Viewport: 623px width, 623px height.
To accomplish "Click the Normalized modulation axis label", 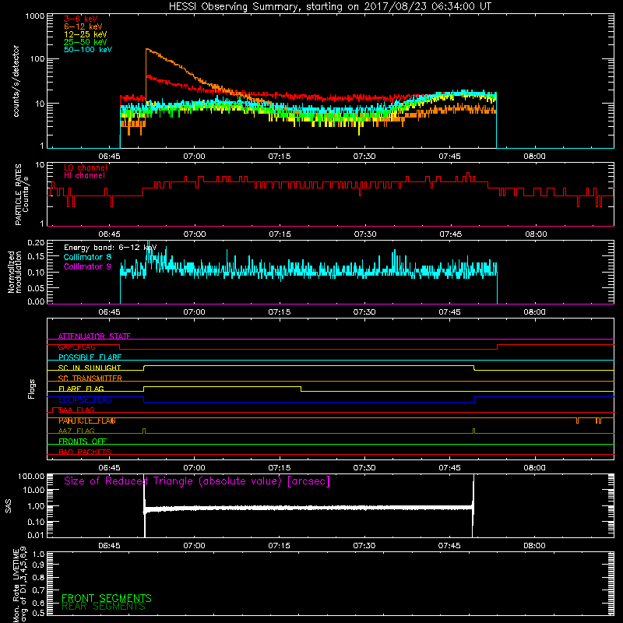I will coord(14,272).
